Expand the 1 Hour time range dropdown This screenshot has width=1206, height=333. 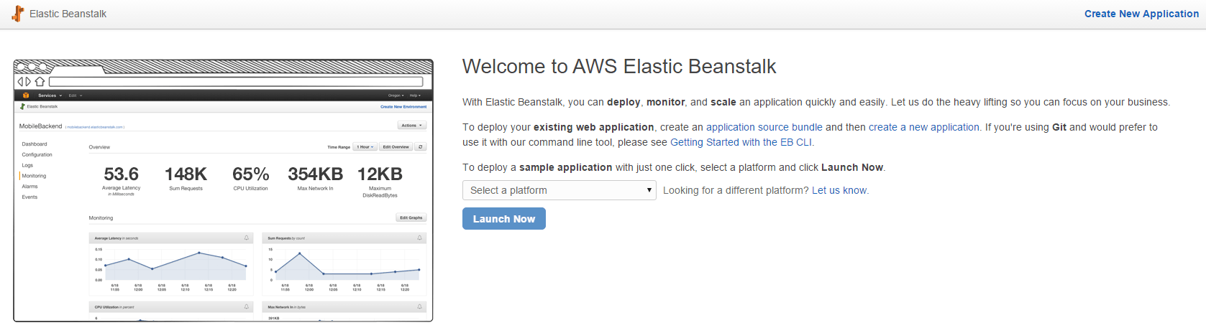(365, 146)
